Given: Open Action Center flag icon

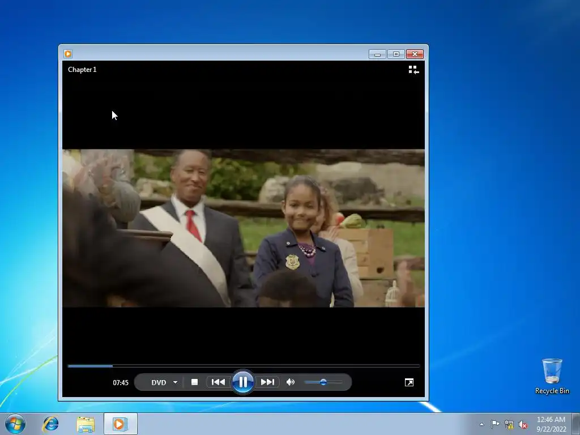Looking at the screenshot, I should pyautogui.click(x=495, y=424).
